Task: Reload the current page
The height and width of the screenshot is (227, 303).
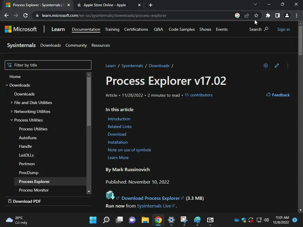Action: pyautogui.click(x=25, y=15)
